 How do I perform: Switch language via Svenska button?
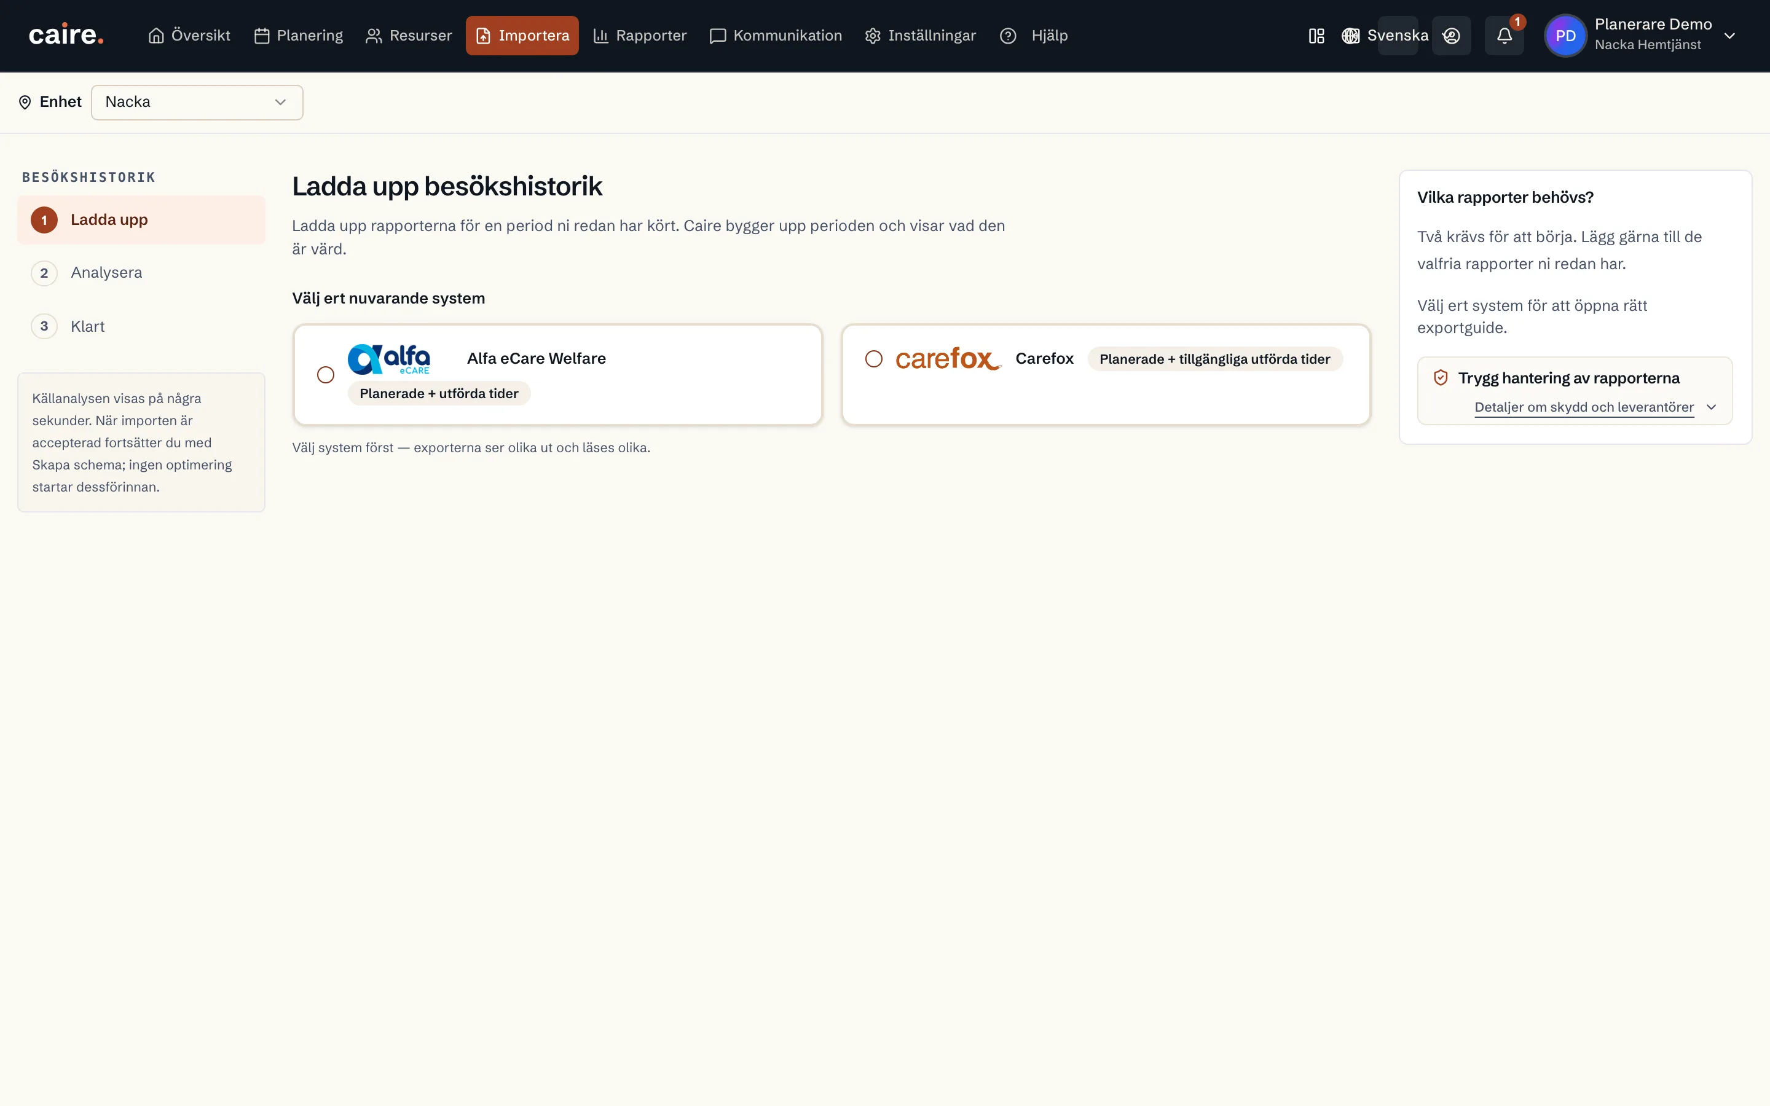(x=1398, y=35)
